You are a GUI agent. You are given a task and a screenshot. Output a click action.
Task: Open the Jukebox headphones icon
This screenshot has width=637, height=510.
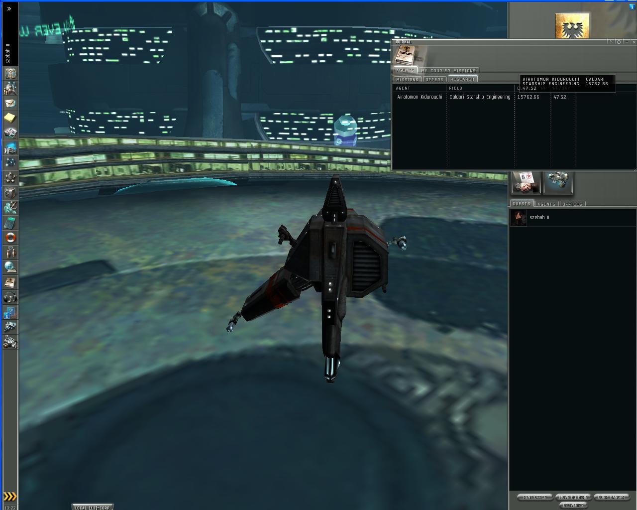click(10, 297)
